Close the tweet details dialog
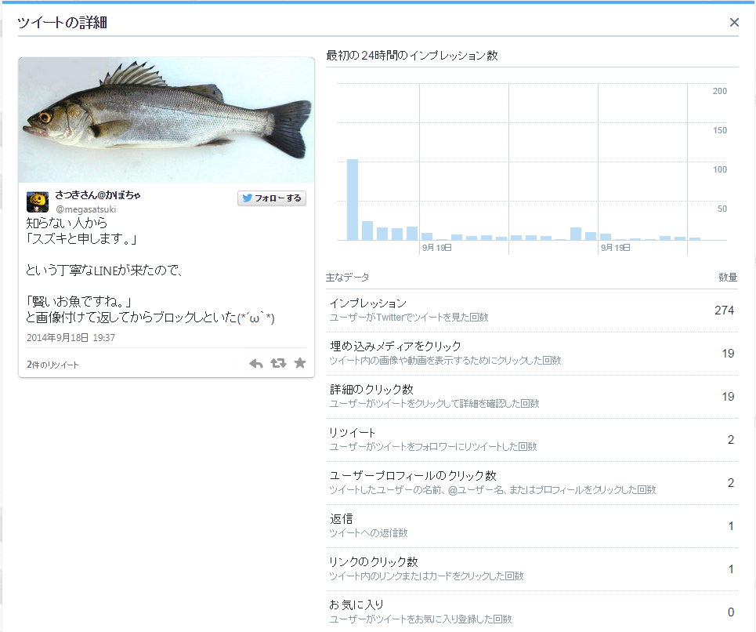This screenshot has height=632, width=756. [x=734, y=22]
